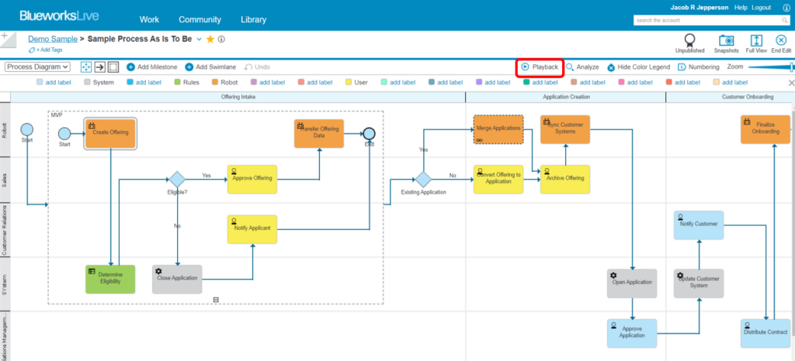Screen dimensions: 795x361
Task: Select the rectangle selection tool icon
Action: tap(113, 67)
